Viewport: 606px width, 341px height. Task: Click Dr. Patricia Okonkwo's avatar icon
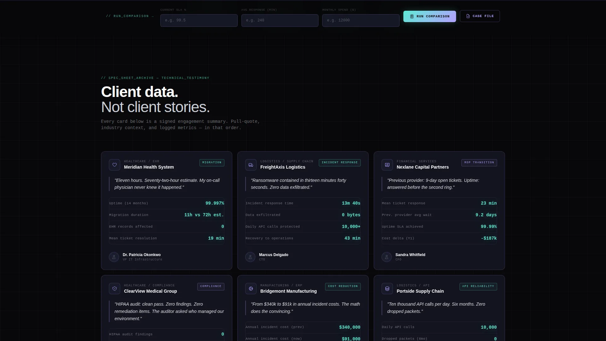coord(114,257)
